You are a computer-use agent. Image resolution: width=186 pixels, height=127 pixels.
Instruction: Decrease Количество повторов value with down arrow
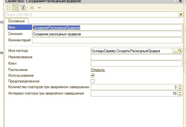[x=180, y=88]
